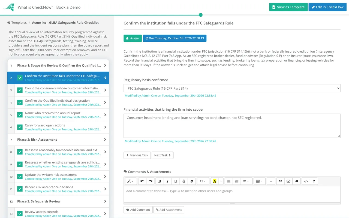Toggle the Carry forward open actions checkbox
349x218 pixels.
coord(20,127)
